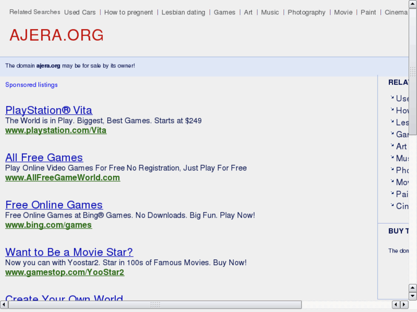Select Games in the top related searches
The image size is (417, 312).
click(x=224, y=12)
